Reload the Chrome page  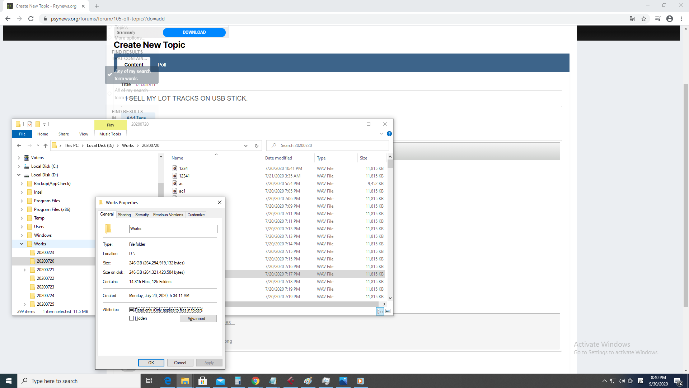31,19
